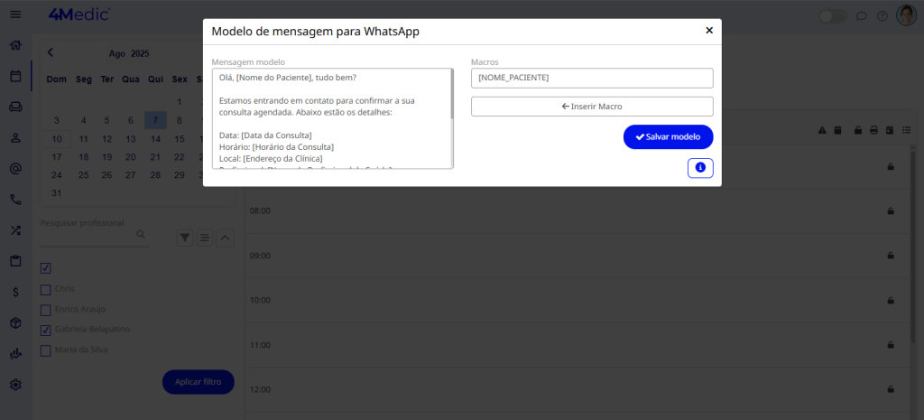Open the Macros dropdown showing [NOME_PACIENTE]

[592, 78]
